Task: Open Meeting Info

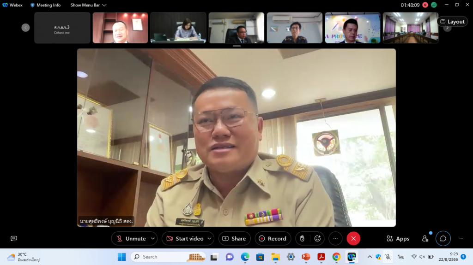Action: [x=45, y=5]
